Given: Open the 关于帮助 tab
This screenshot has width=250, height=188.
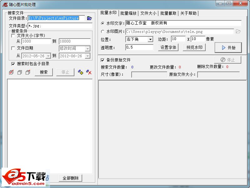Looking at the screenshot, I should 188,13.
